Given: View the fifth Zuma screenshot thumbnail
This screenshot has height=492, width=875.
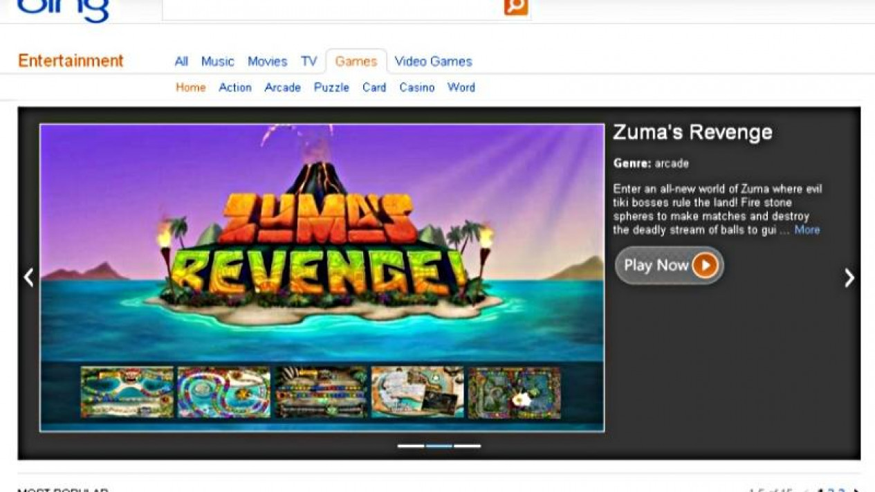Looking at the screenshot, I should tap(515, 392).
